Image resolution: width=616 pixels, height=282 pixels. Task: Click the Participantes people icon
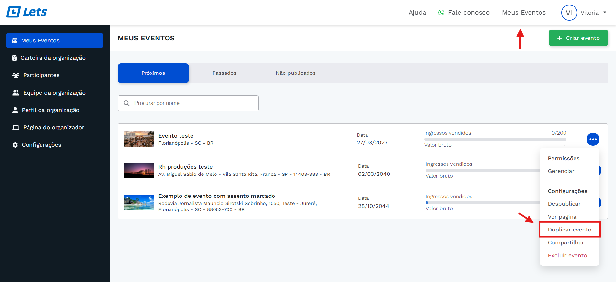pyautogui.click(x=16, y=75)
